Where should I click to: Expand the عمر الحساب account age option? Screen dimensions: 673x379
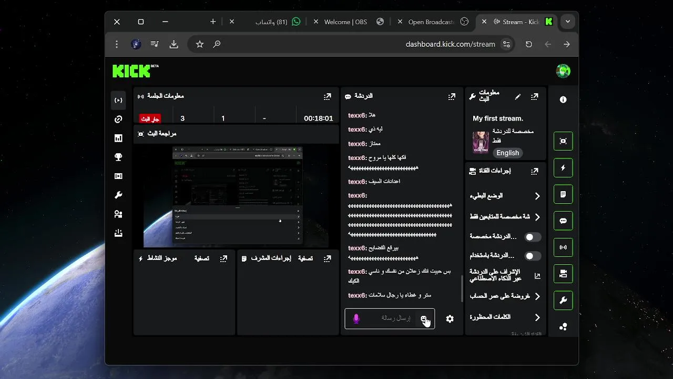point(505,296)
